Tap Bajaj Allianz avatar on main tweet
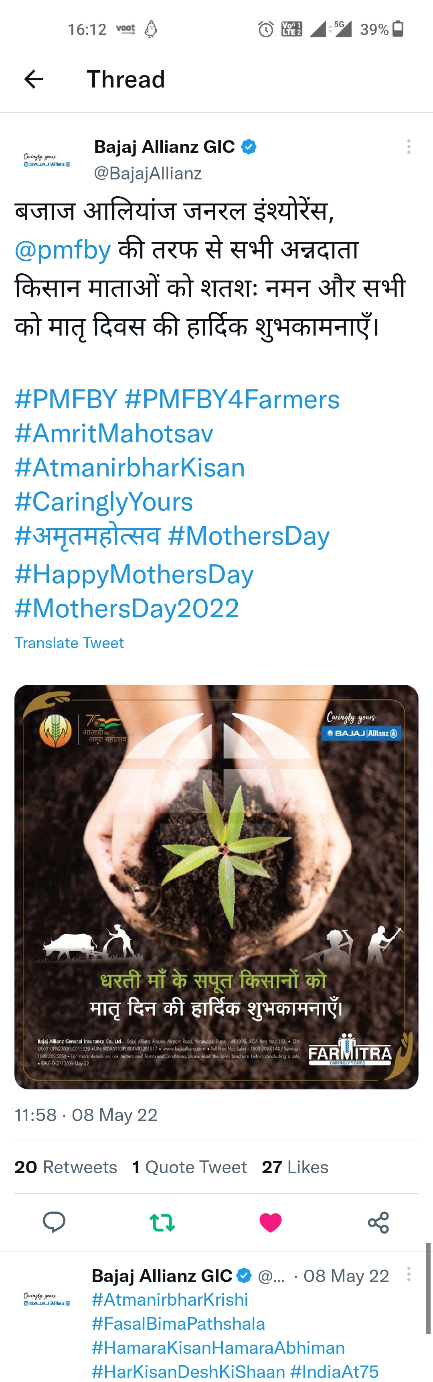433x1382 pixels. 47,160
